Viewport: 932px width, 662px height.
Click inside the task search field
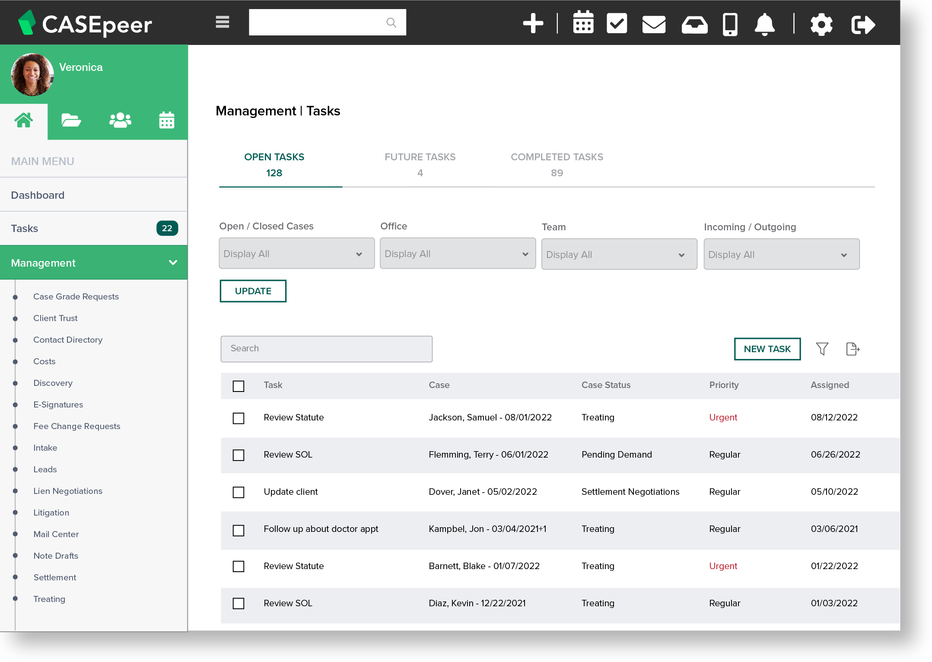click(x=326, y=349)
